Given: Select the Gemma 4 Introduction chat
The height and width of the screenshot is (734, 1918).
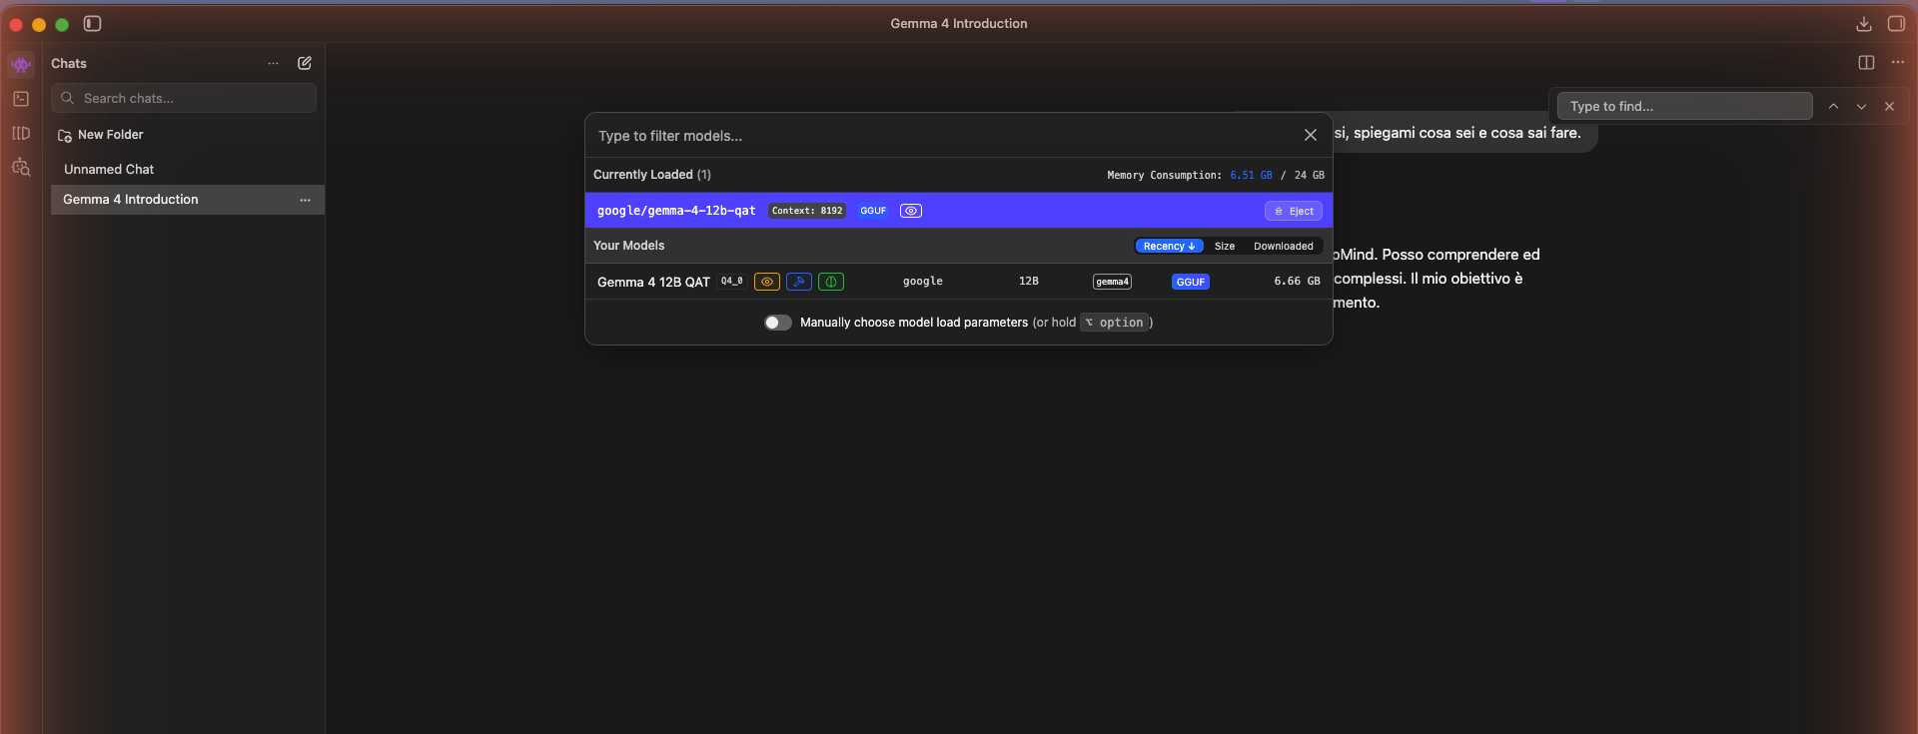Looking at the screenshot, I should click(188, 200).
